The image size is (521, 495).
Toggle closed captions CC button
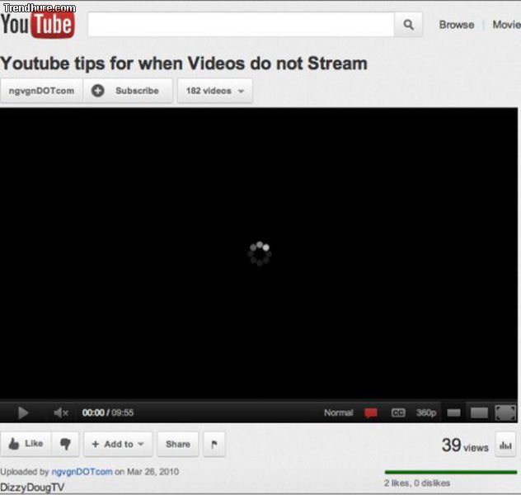pos(397,412)
